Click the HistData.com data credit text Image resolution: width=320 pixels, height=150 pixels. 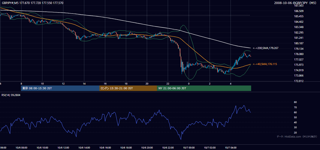(297, 137)
